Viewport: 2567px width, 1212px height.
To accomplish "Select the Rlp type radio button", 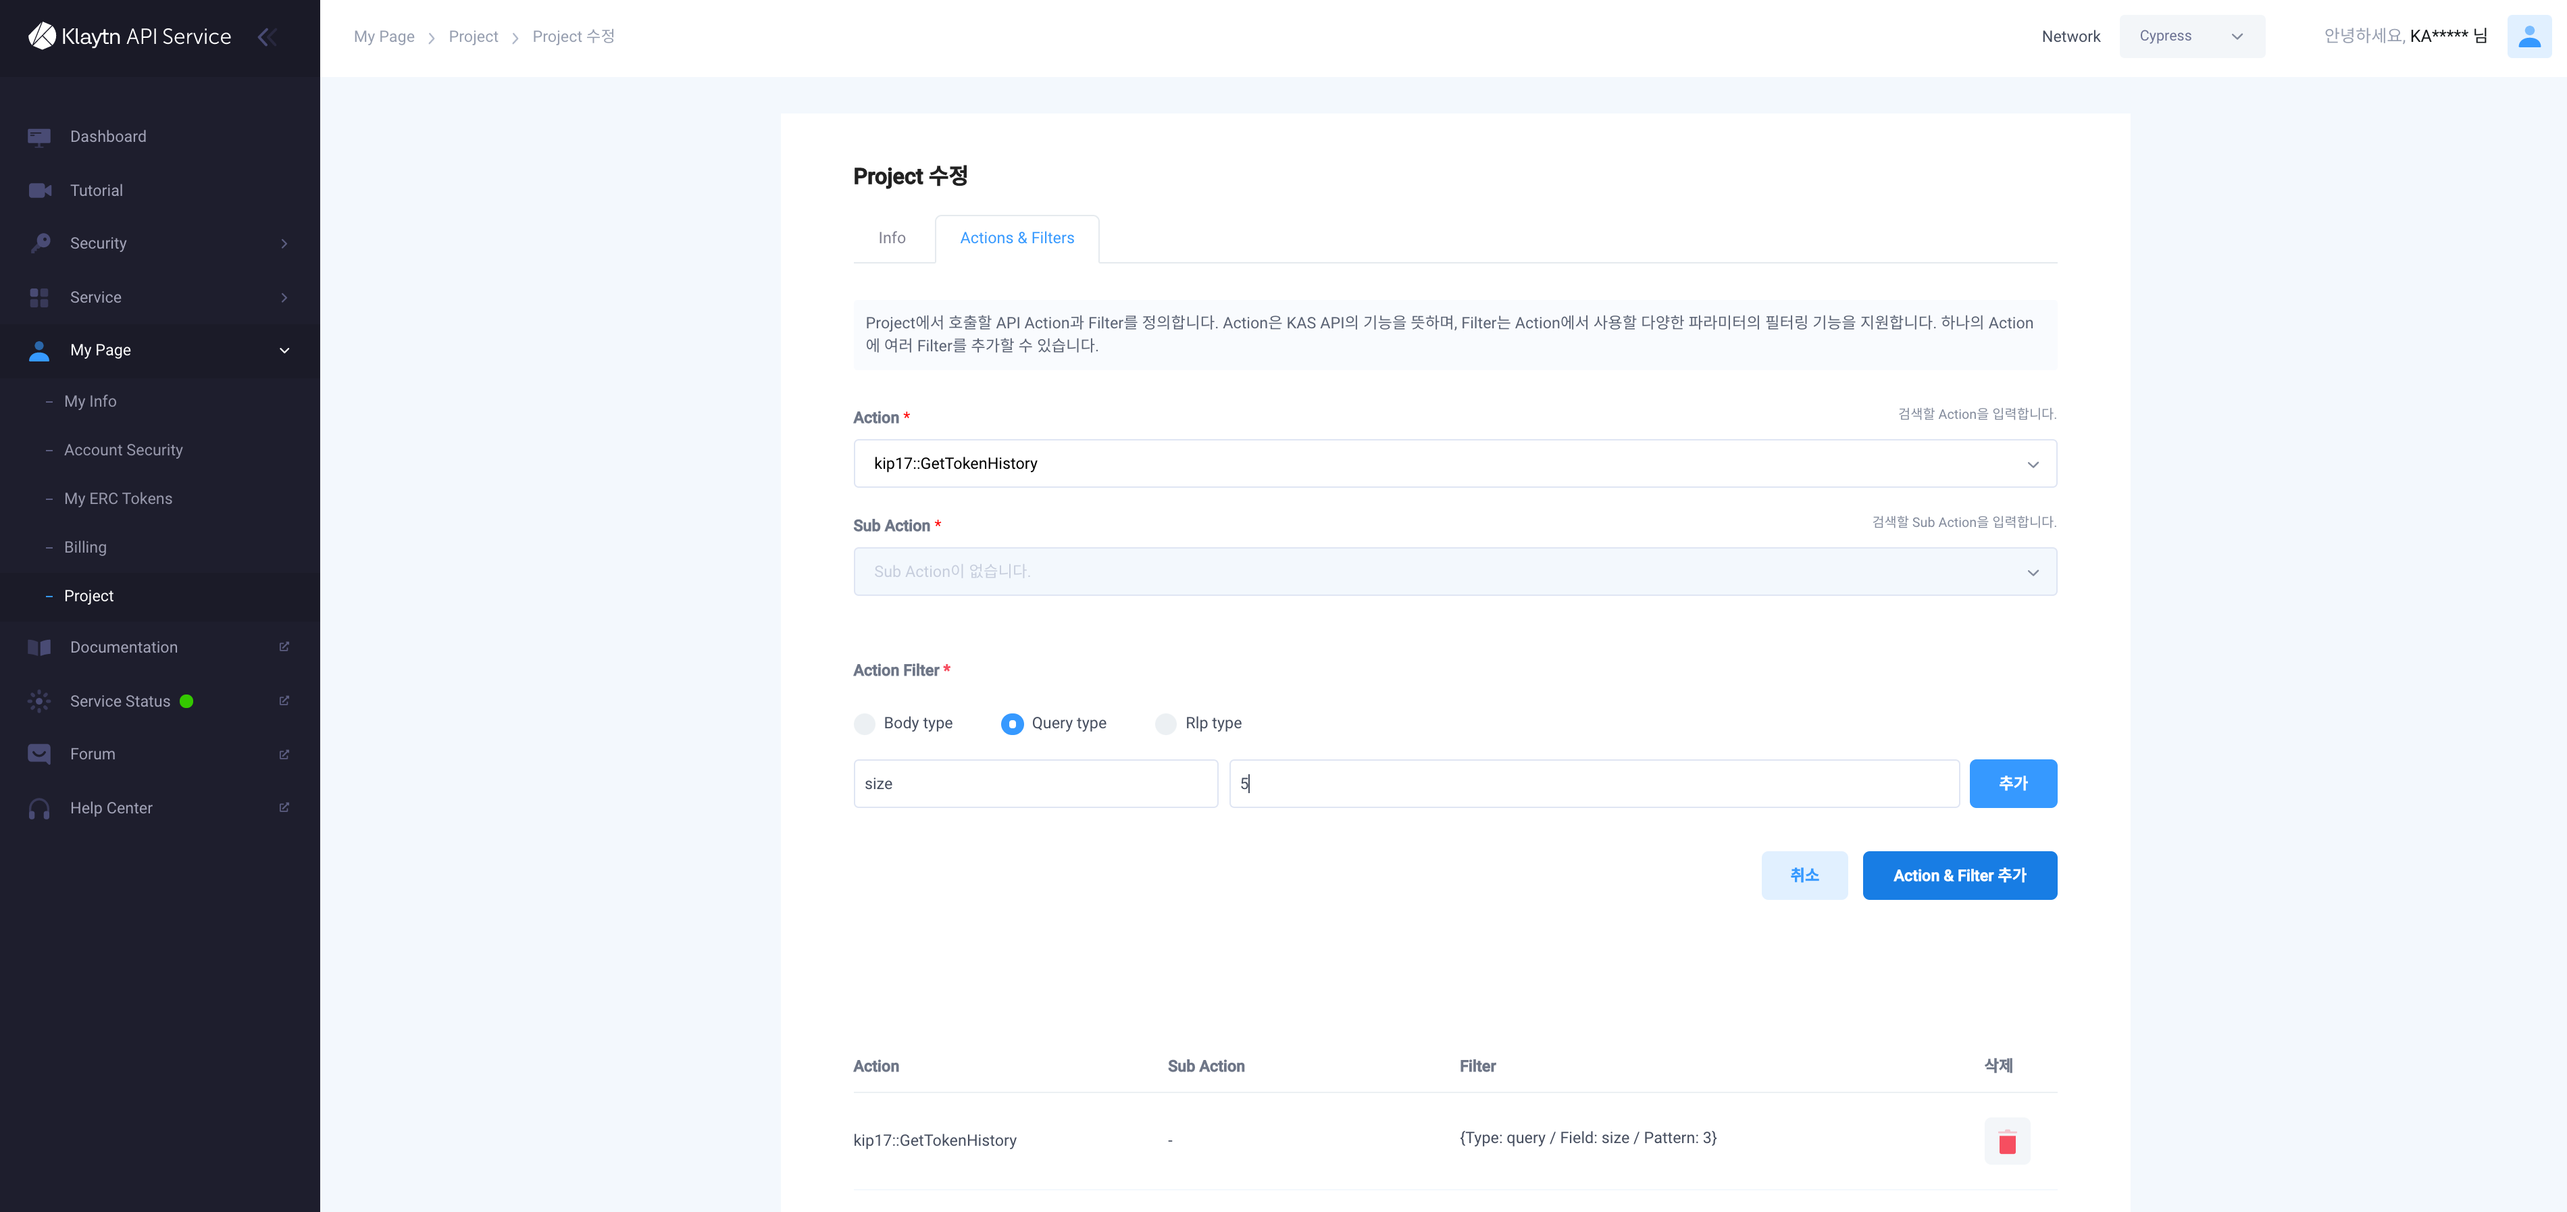I will pos(1165,724).
